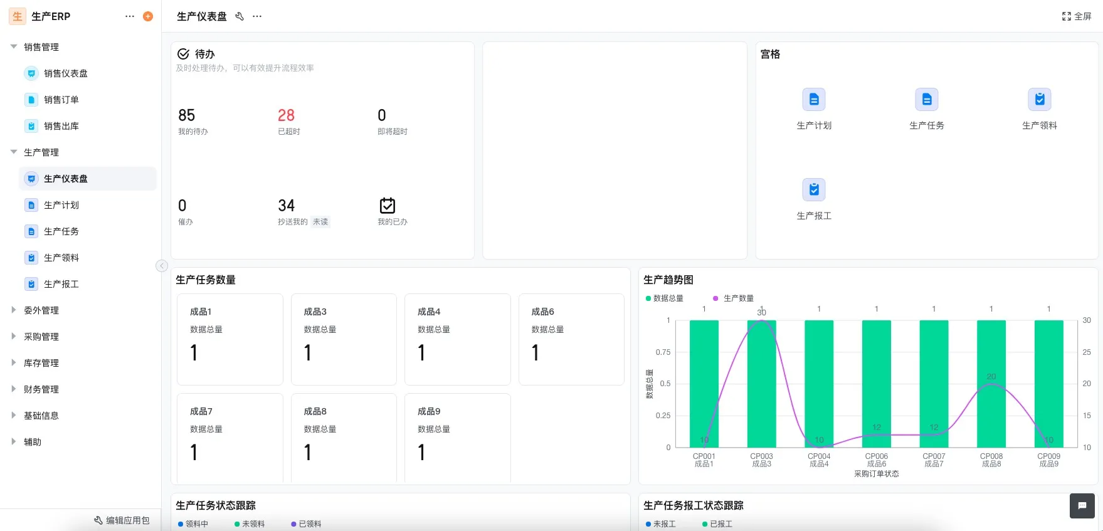Click the wrench icon beside 编辑应用包
The width and height of the screenshot is (1103, 531).
[x=98, y=520]
